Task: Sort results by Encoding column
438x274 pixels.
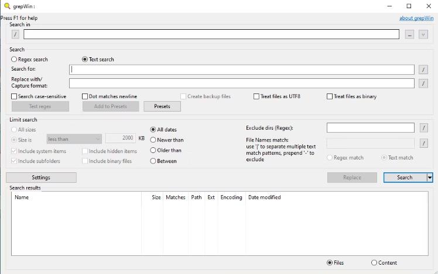Action: point(231,197)
